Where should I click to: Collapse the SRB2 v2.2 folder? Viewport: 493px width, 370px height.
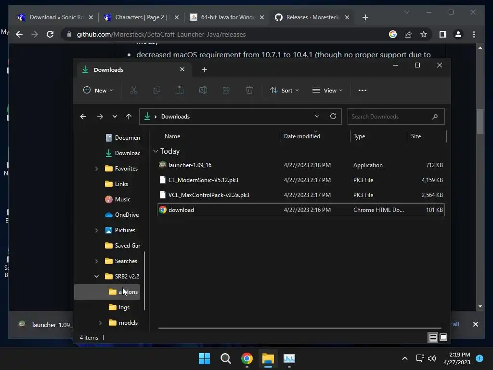coord(96,277)
